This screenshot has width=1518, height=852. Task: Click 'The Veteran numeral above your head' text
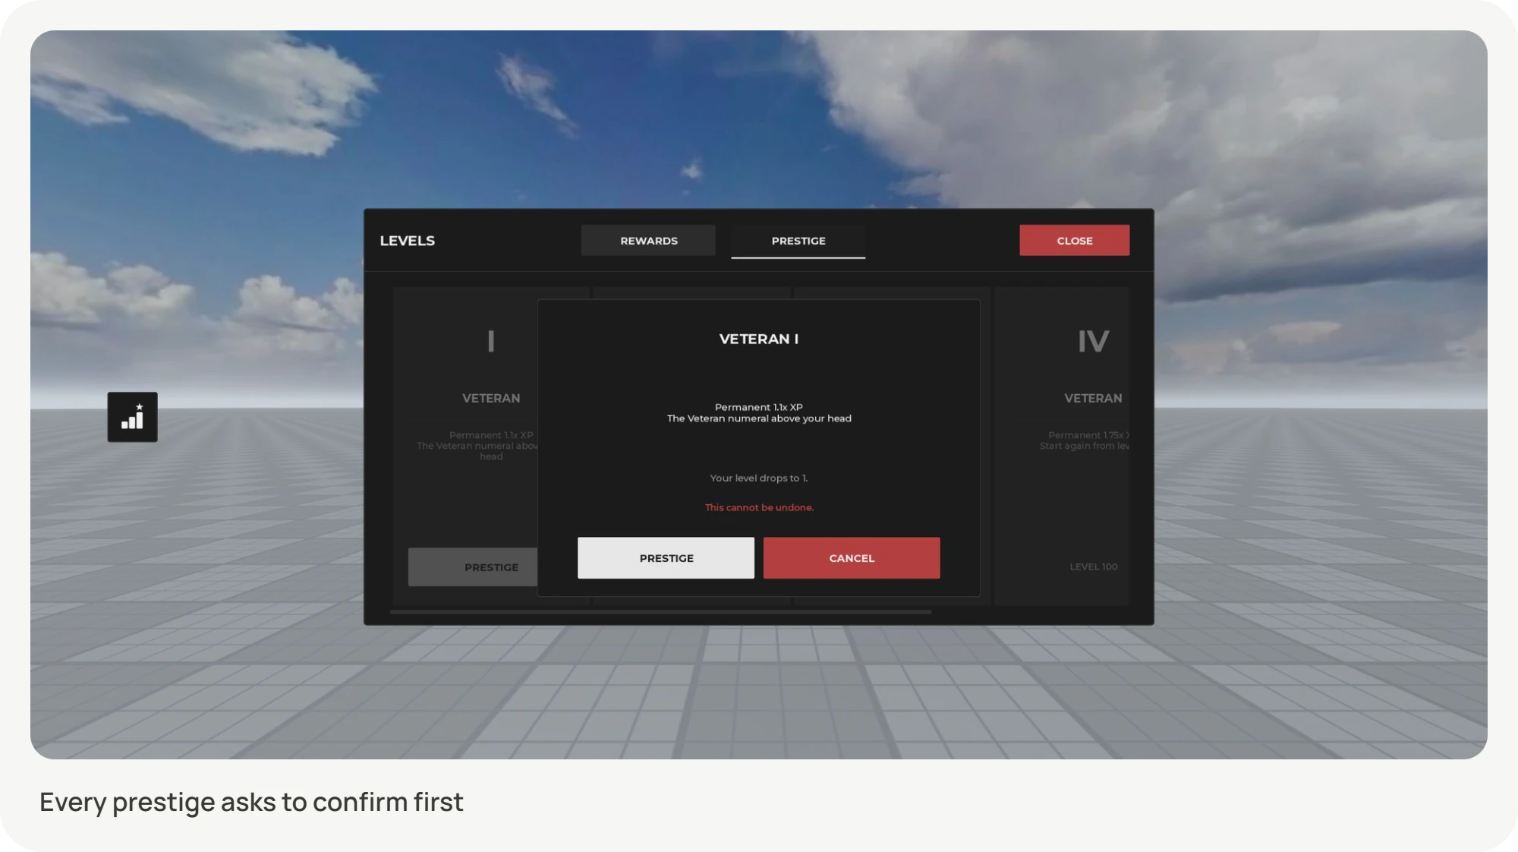[759, 418]
